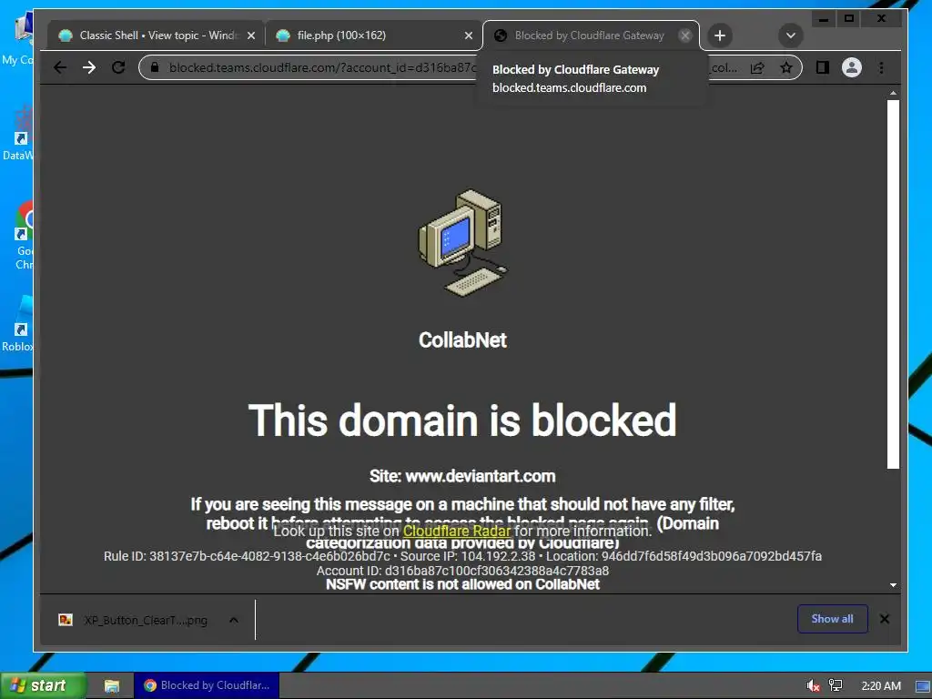The image size is (932, 699).
Task: Click the 2:20 AM system clock
Action: point(881,686)
